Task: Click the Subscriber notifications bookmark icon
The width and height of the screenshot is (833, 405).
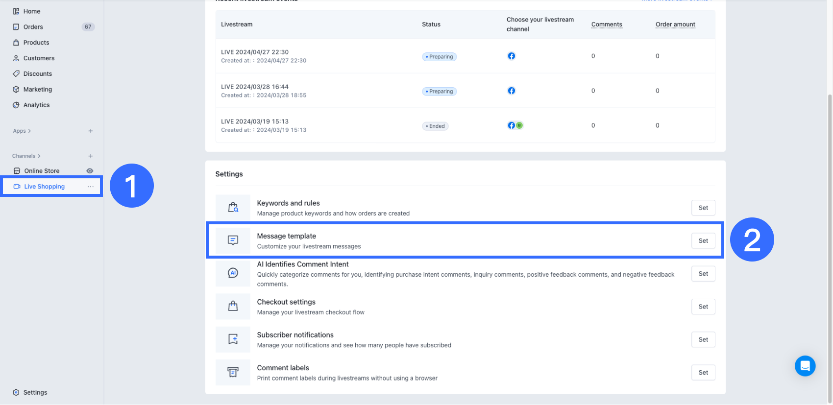Action: tap(233, 339)
